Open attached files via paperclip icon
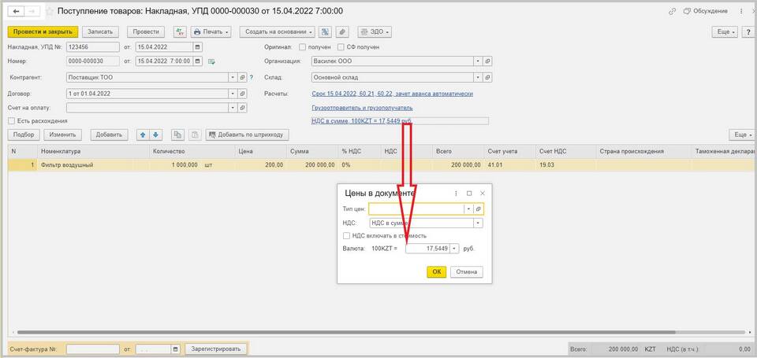The height and width of the screenshot is (358, 757). pos(341,31)
